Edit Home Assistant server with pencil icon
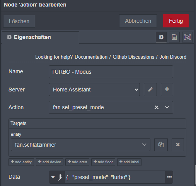196x186 pixels. coord(150,90)
